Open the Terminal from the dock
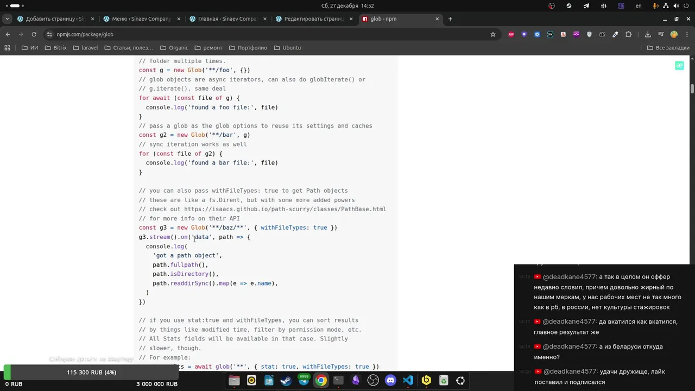 click(x=338, y=381)
